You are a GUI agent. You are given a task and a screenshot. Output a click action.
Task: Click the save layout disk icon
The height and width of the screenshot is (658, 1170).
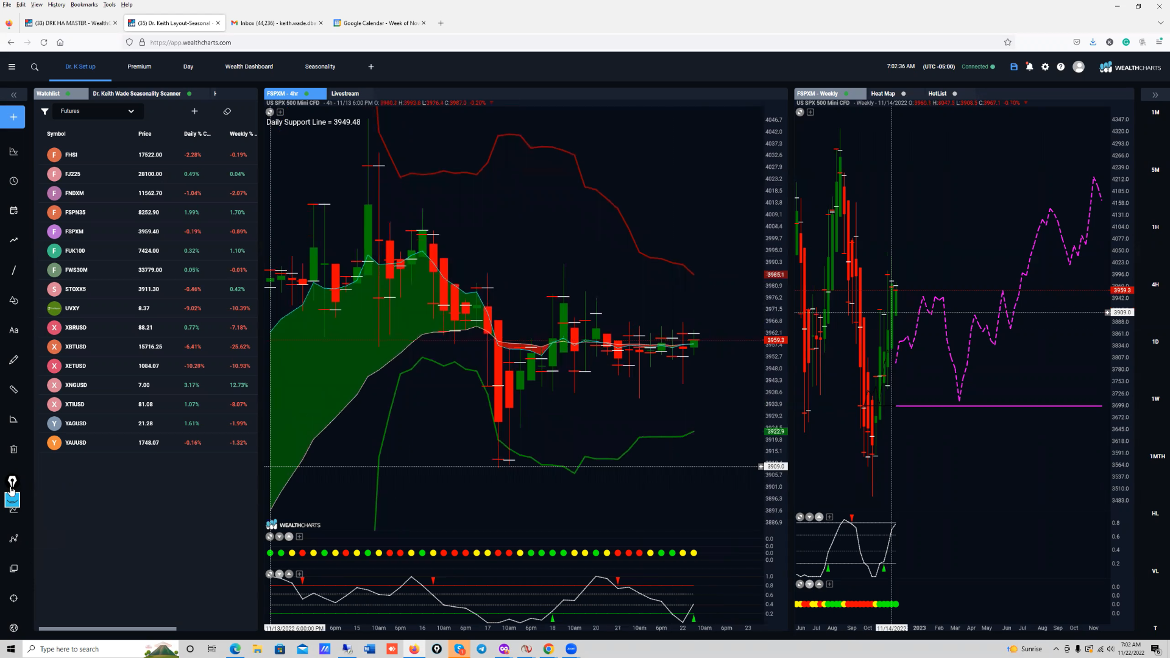click(1014, 67)
